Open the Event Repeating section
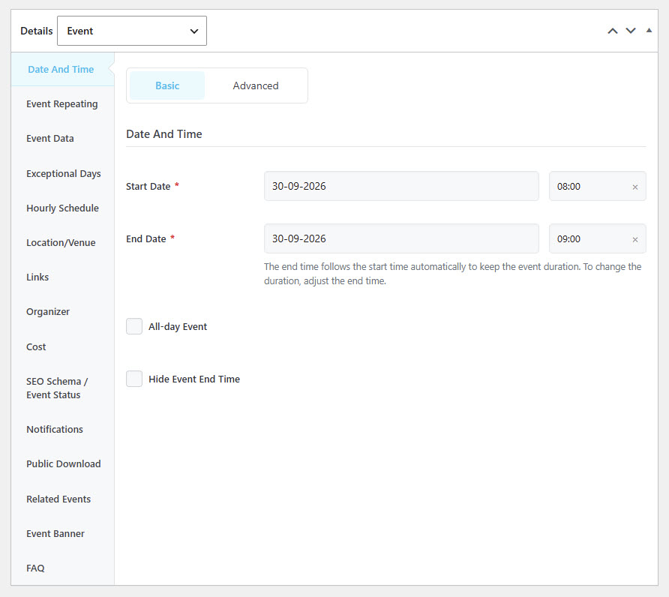The width and height of the screenshot is (669, 597). [63, 103]
